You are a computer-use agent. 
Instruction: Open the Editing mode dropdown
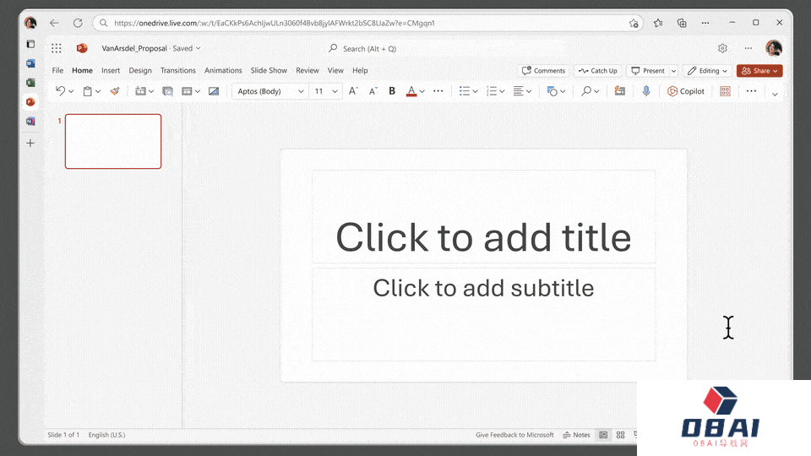[707, 71]
